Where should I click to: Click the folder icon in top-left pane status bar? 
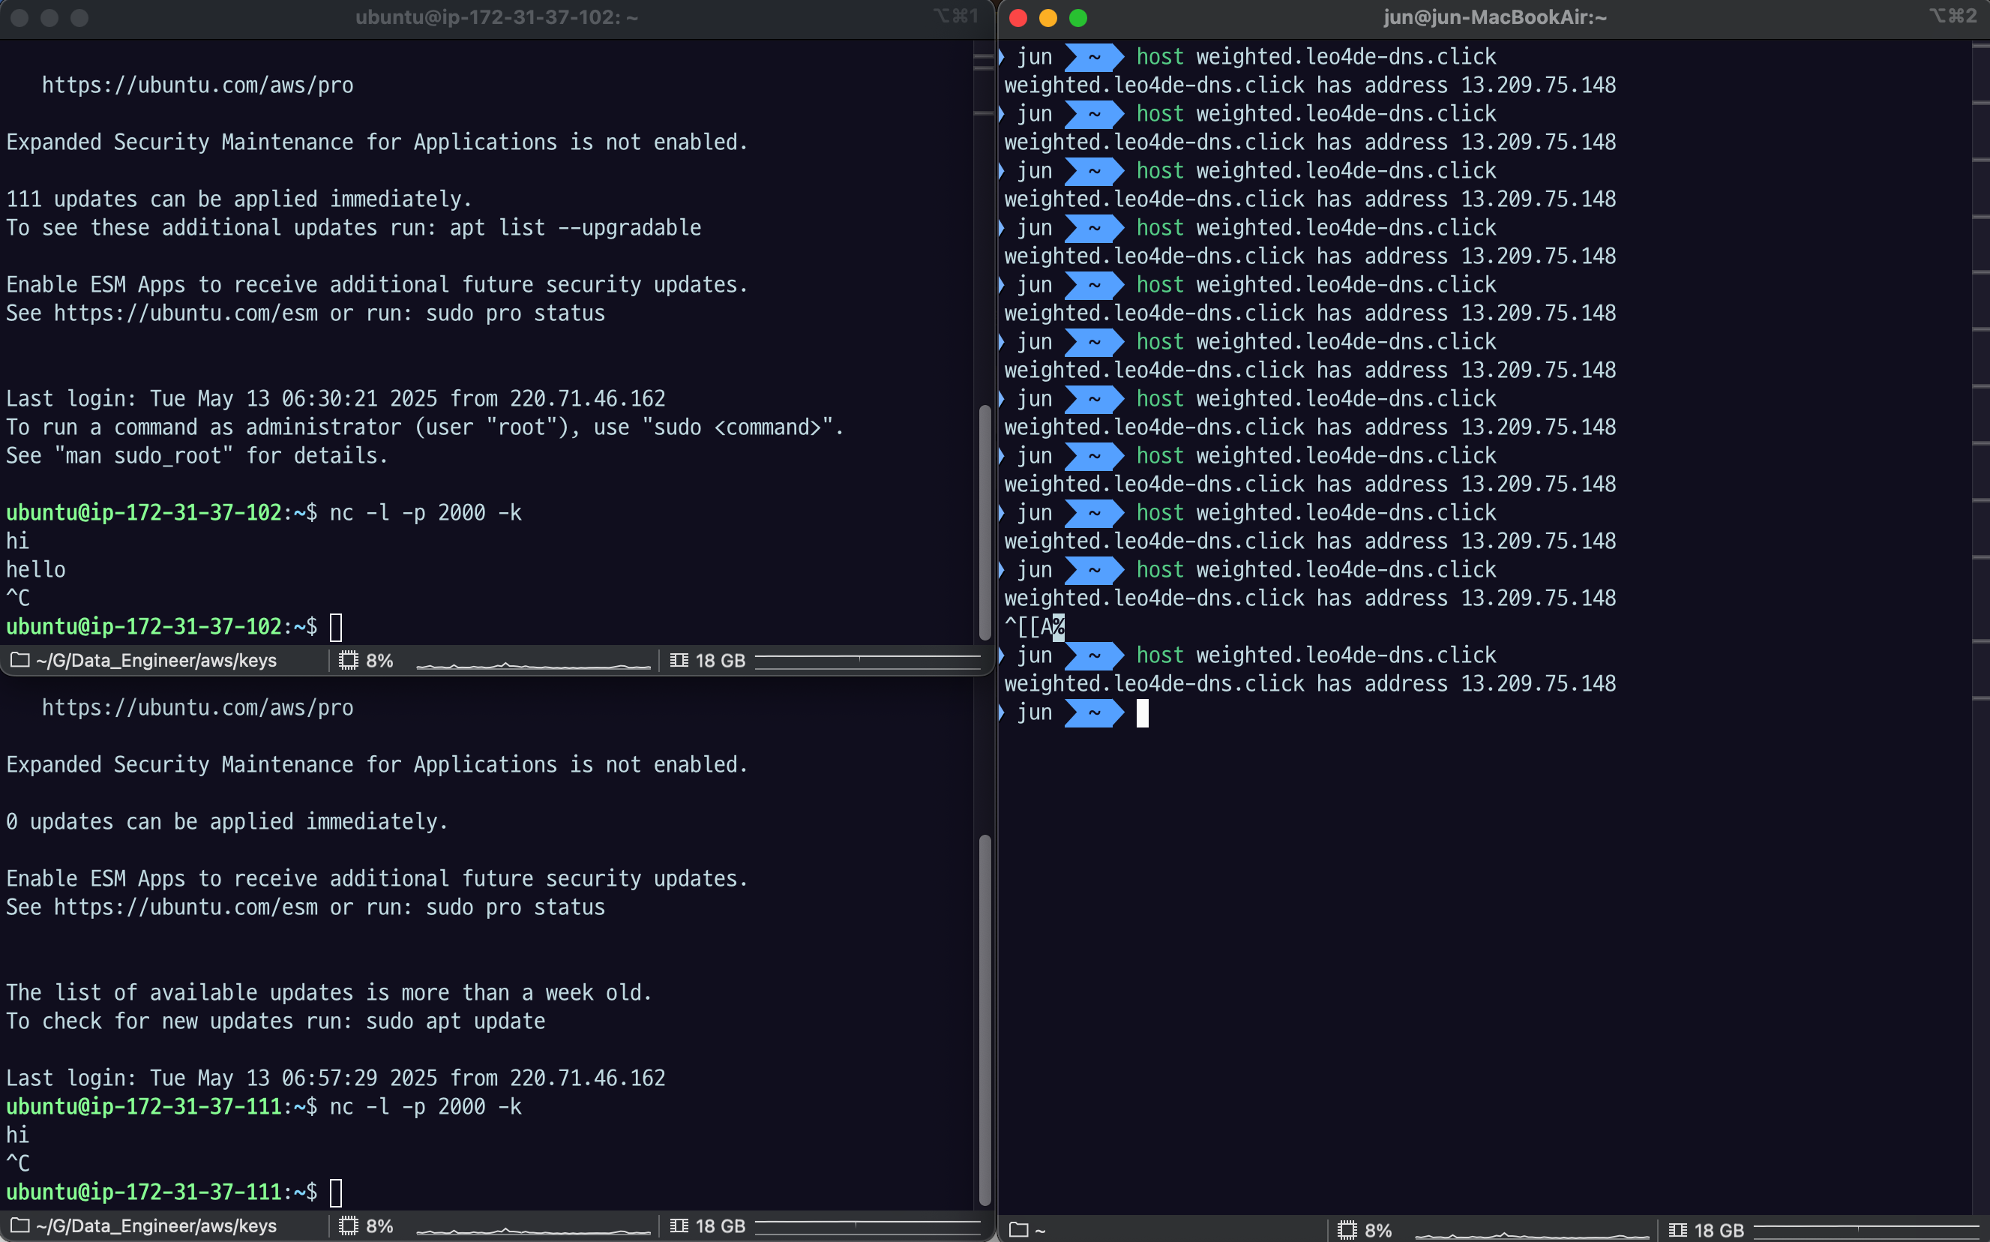coord(19,661)
